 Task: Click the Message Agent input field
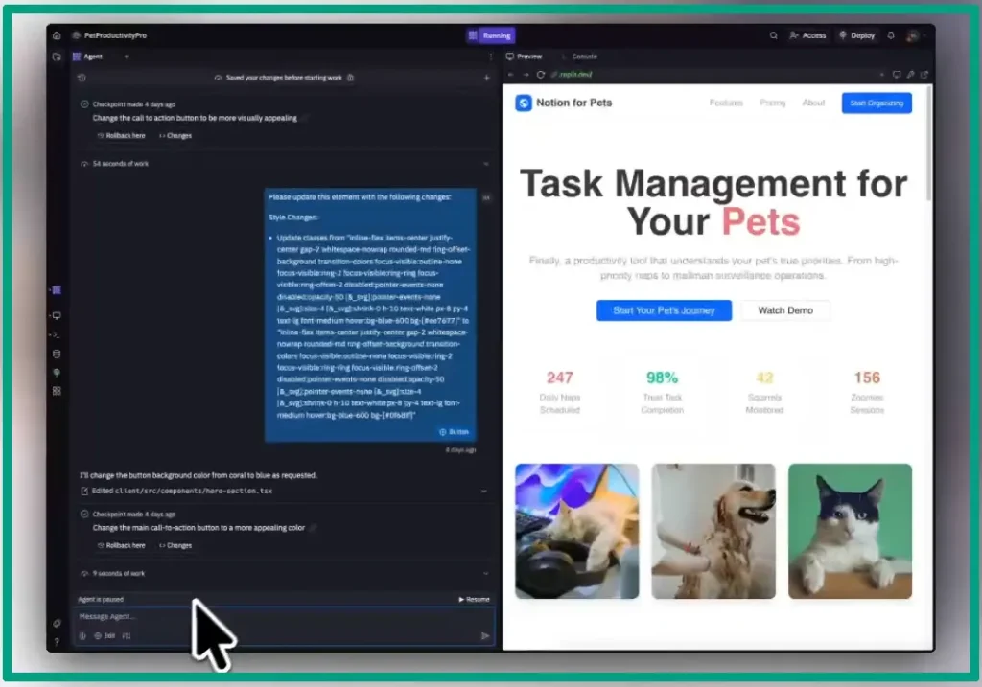click(278, 616)
